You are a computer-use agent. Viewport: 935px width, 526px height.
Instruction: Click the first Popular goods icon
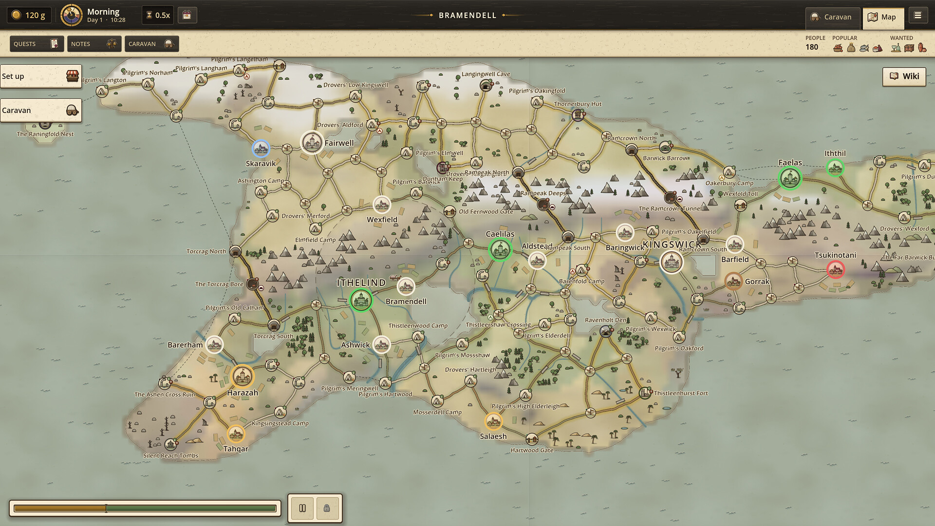pos(838,48)
